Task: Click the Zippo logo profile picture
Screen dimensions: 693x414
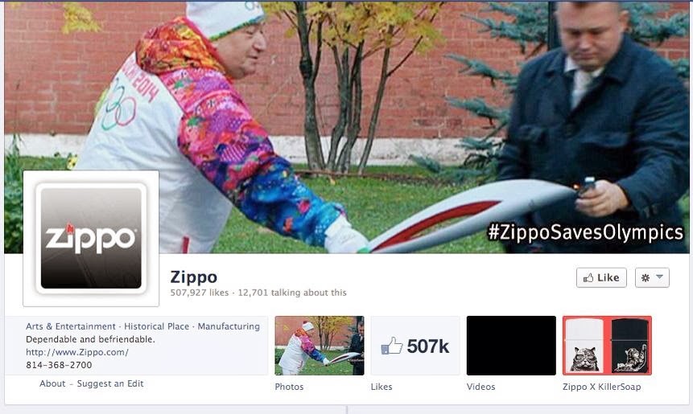Action: click(x=91, y=238)
